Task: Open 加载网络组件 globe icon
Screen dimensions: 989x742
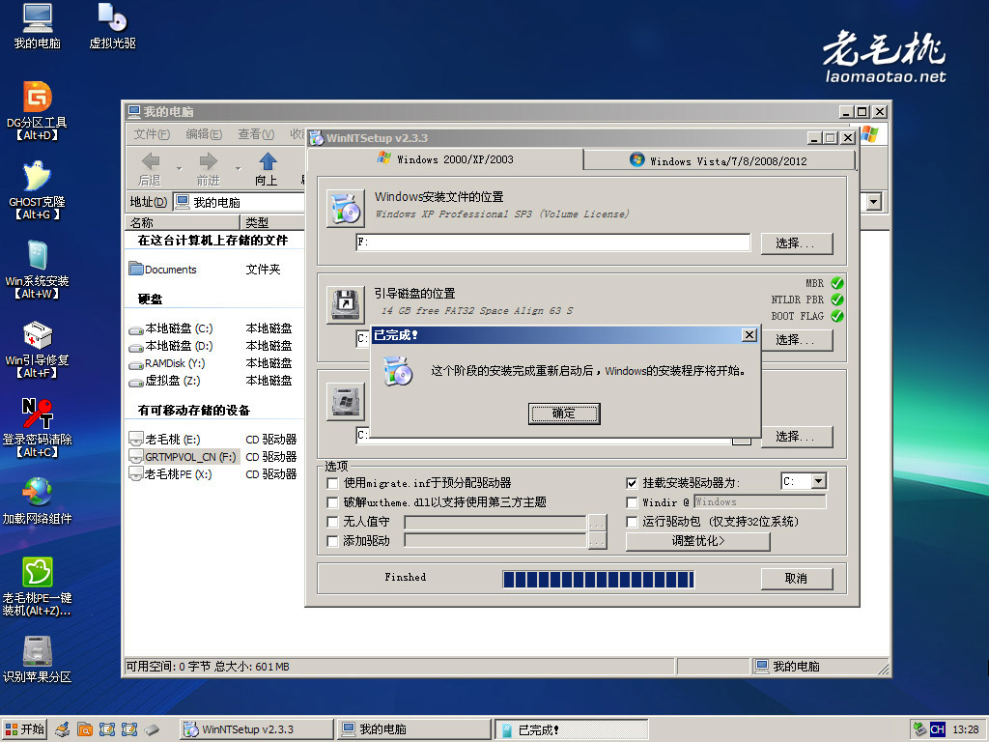Action: [38, 501]
